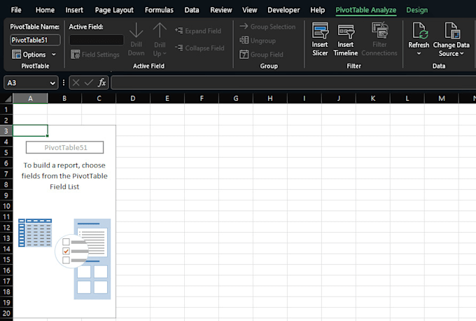476x321 pixels.
Task: Insert a Timeline
Action: (x=346, y=40)
